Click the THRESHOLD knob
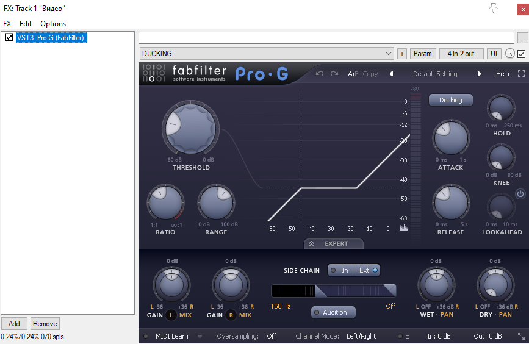 [x=190, y=129]
